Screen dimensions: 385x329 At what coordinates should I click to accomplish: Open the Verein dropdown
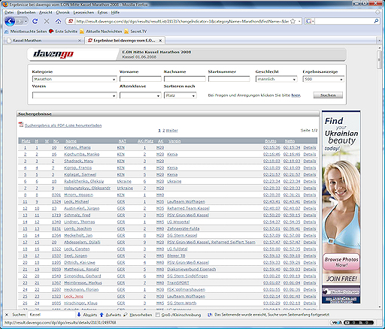click(74, 95)
